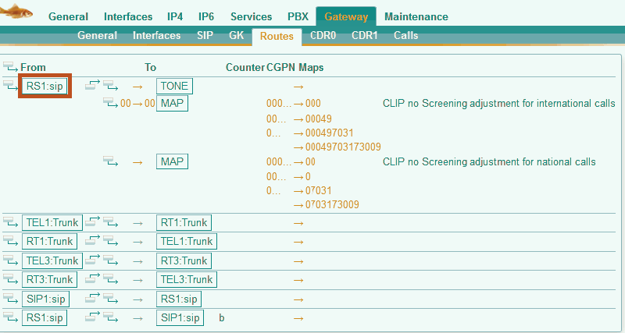The image size is (625, 333).
Task: Click insert-above icon left of TEL1:Trunk source route
Action: pos(10,222)
